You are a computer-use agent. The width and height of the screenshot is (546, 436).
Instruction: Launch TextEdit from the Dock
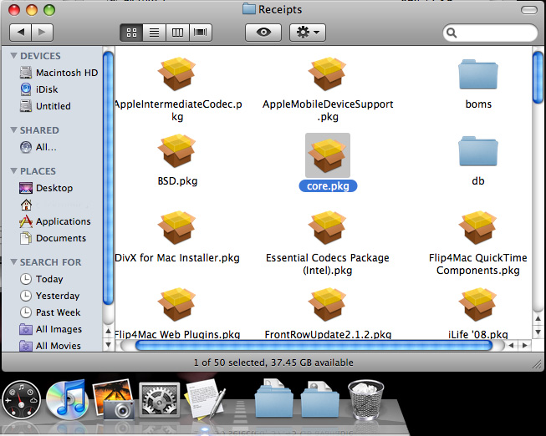(x=205, y=398)
